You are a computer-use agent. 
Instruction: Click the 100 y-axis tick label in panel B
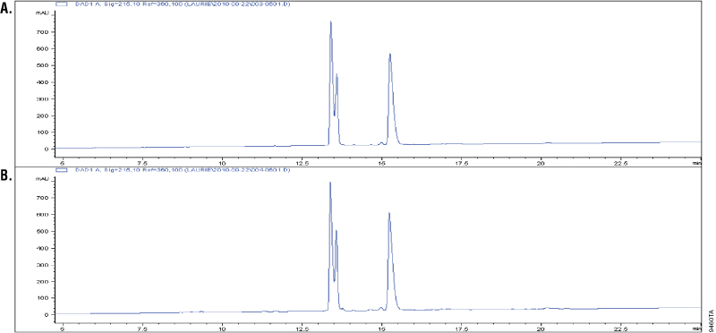click(43, 298)
